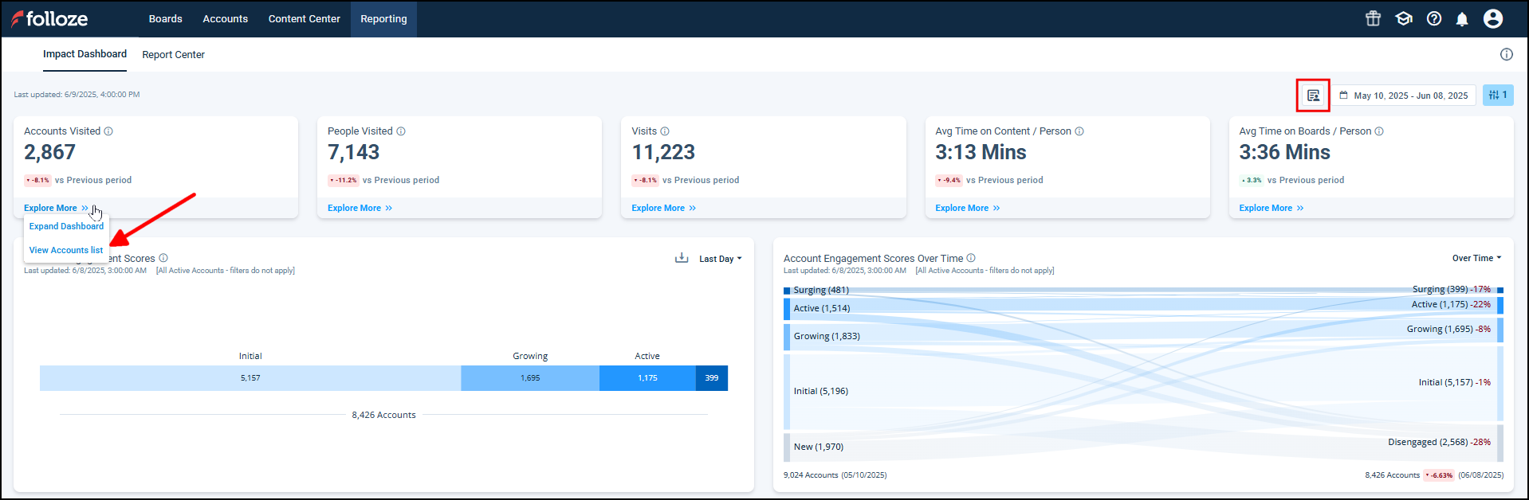Open the graduation cap learning icon

coord(1404,18)
